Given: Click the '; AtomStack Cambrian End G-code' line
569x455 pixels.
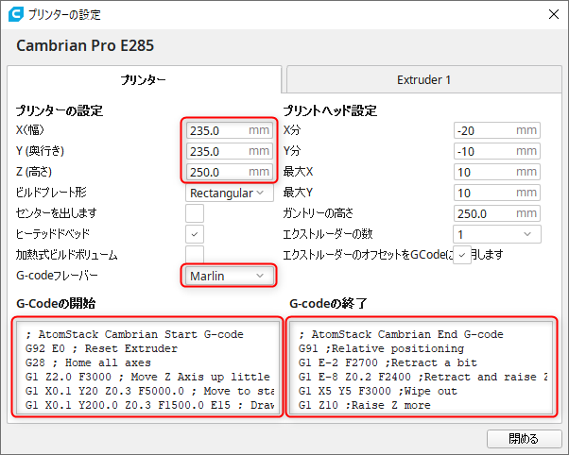Looking at the screenshot, I should [x=401, y=334].
